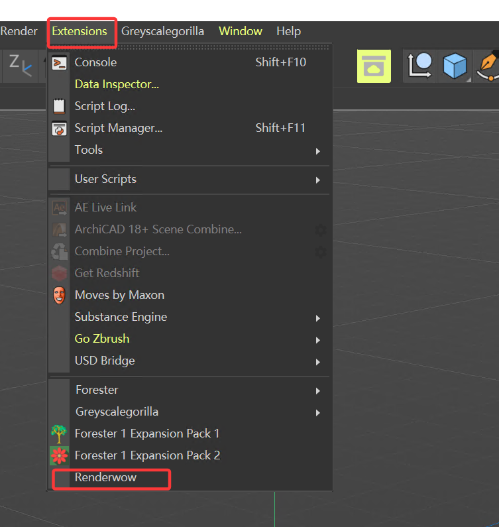The width and height of the screenshot is (499, 527).
Task: Open the Greyscalegorilla menu
Action: (x=162, y=31)
